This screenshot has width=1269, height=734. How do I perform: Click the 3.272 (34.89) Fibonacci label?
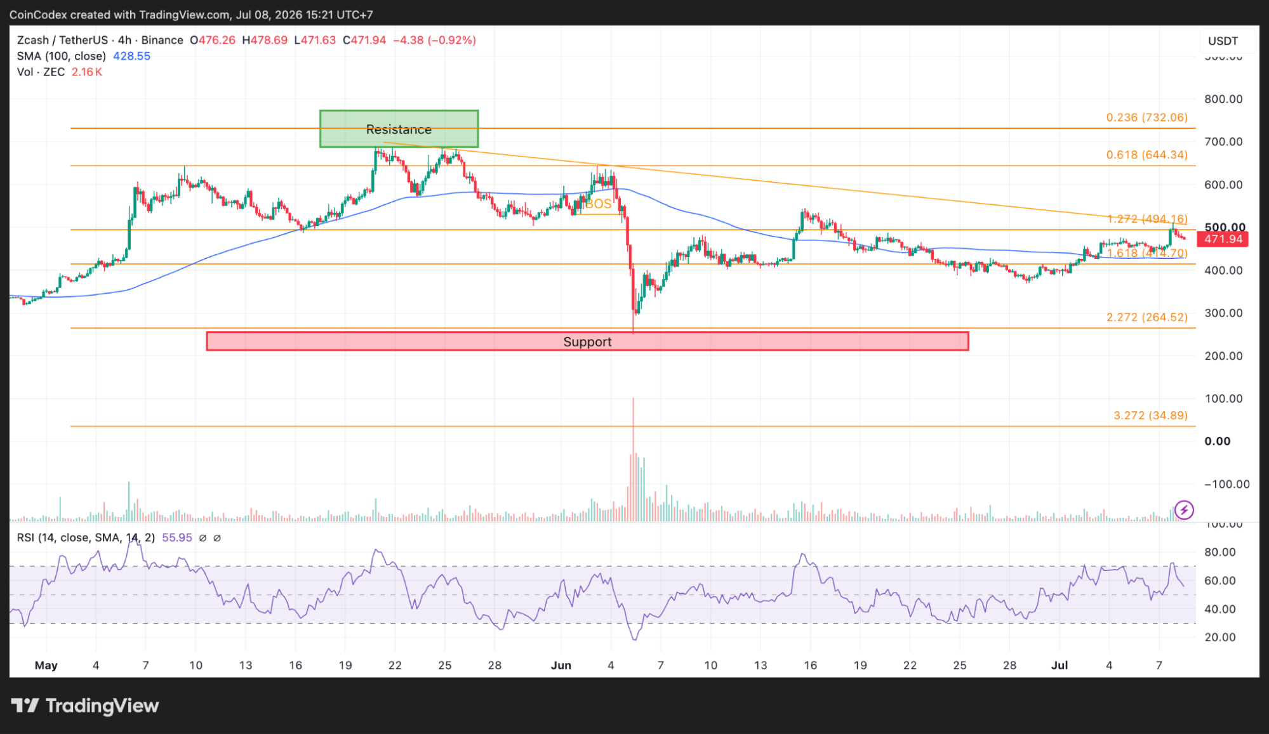pyautogui.click(x=1150, y=416)
